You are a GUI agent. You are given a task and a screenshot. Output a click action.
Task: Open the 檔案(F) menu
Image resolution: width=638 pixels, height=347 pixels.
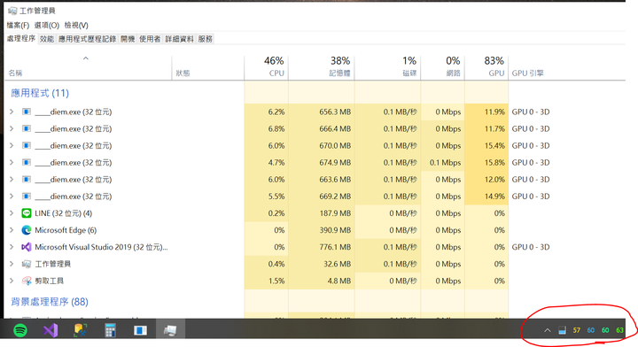click(18, 25)
